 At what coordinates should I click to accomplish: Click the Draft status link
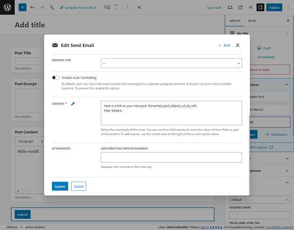pos(264,48)
